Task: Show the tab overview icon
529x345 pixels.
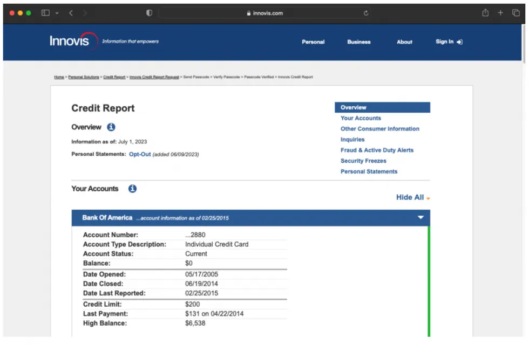Action: coord(516,13)
